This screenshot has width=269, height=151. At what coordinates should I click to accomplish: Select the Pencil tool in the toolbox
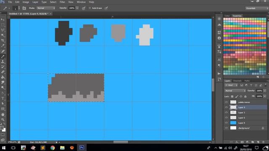click(x=3, y=57)
